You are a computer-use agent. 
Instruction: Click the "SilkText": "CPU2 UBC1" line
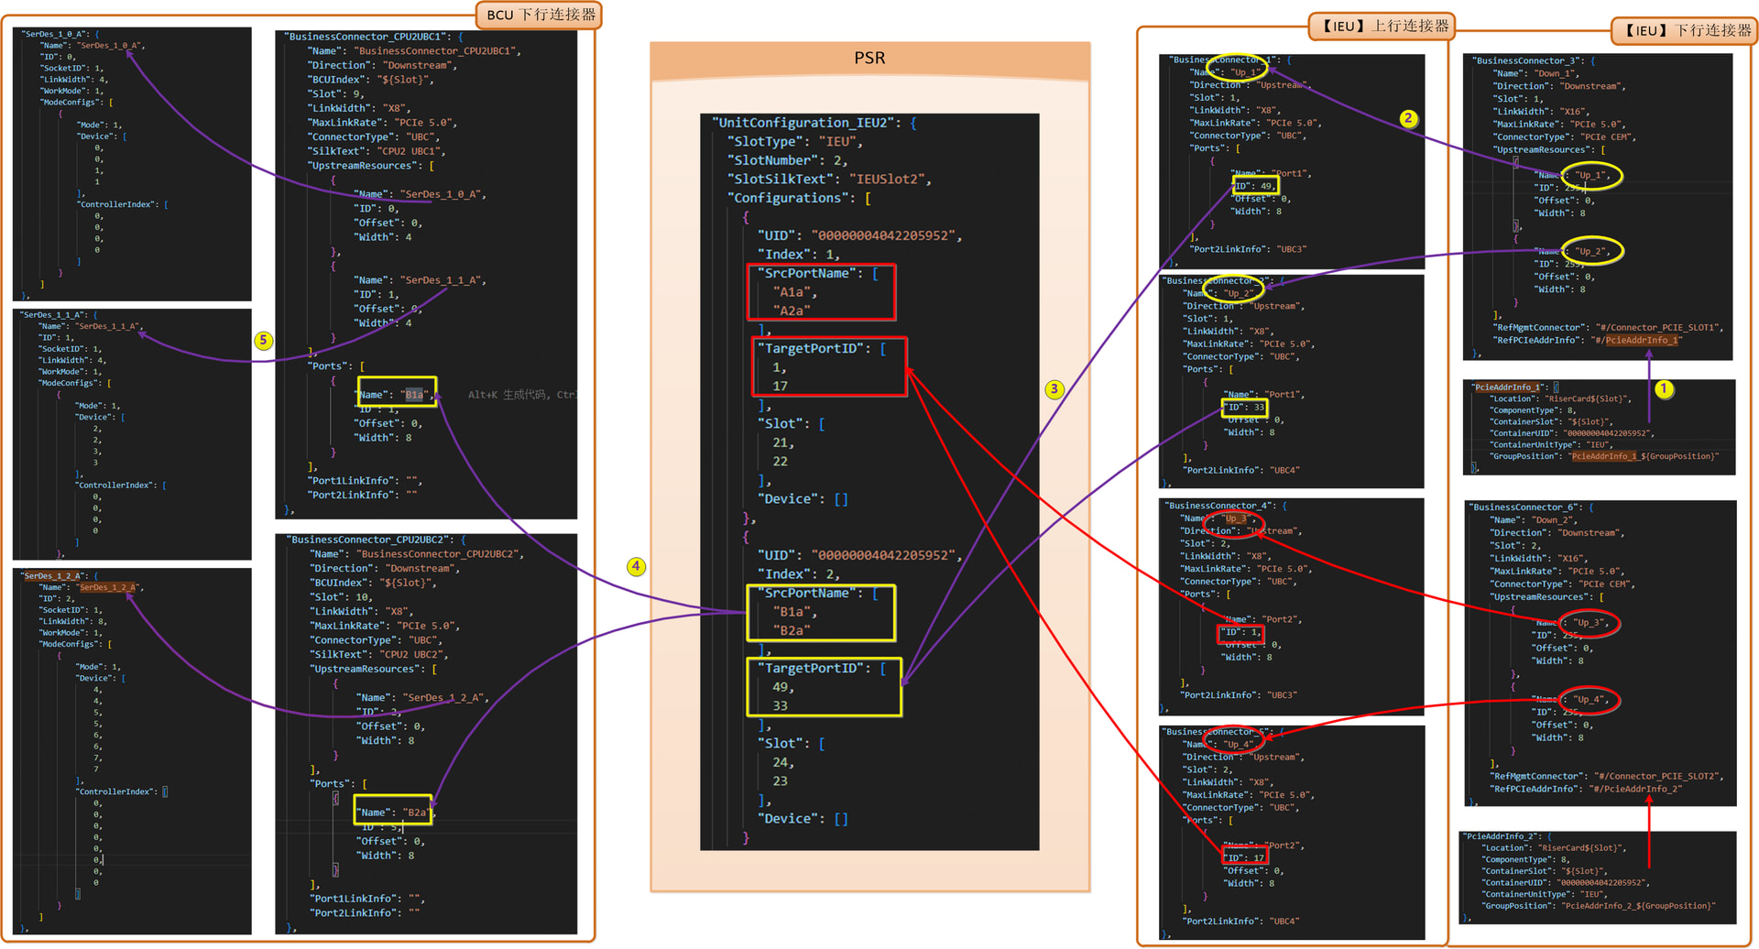pyautogui.click(x=378, y=151)
